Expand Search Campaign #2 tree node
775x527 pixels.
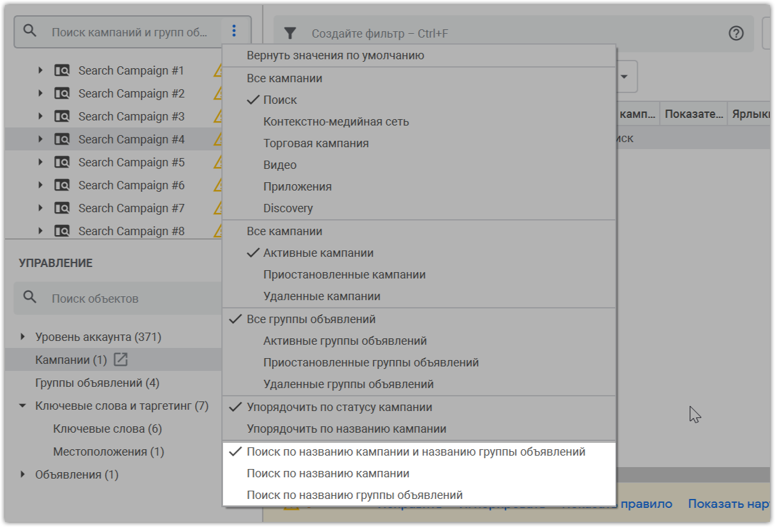coord(40,94)
